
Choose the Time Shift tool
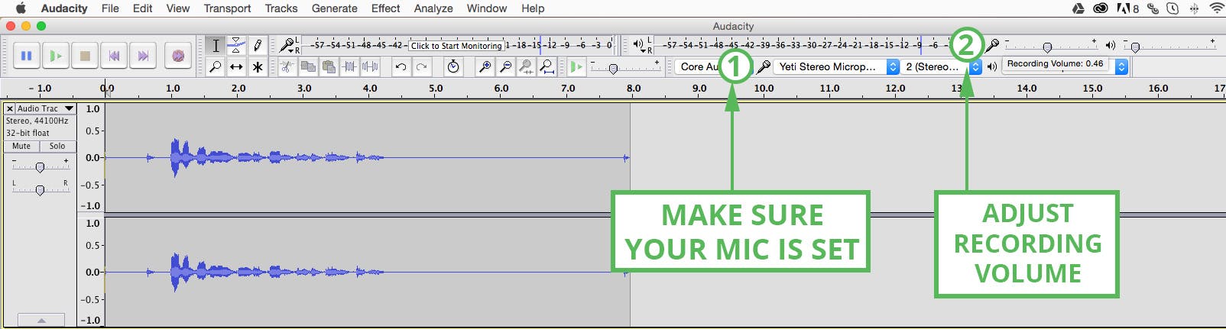237,67
